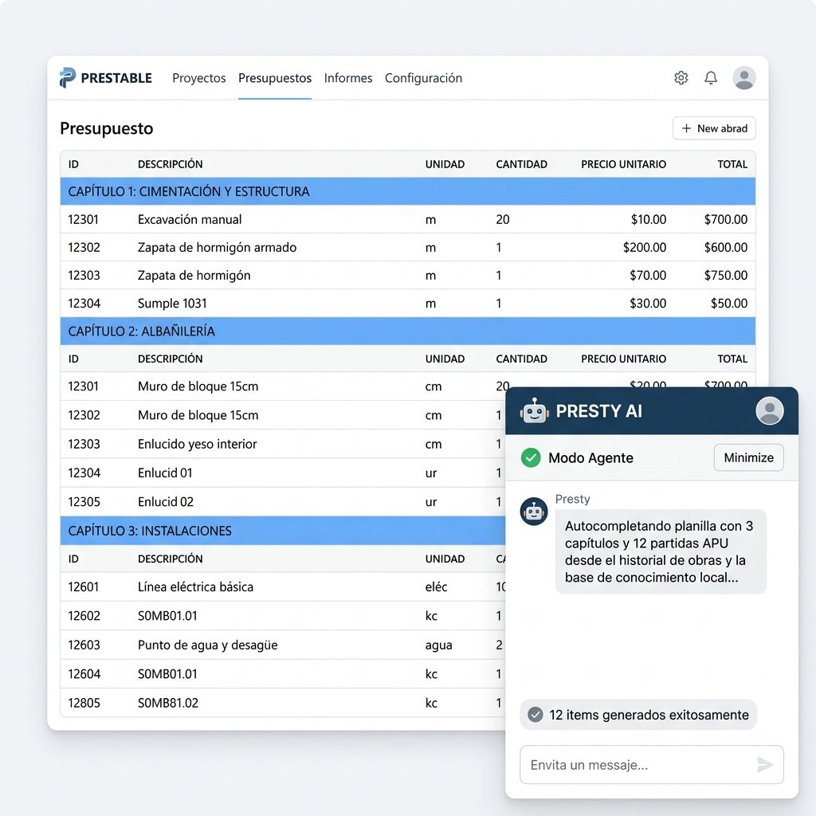Click the New abrad button
The height and width of the screenshot is (816, 816).
coord(714,128)
